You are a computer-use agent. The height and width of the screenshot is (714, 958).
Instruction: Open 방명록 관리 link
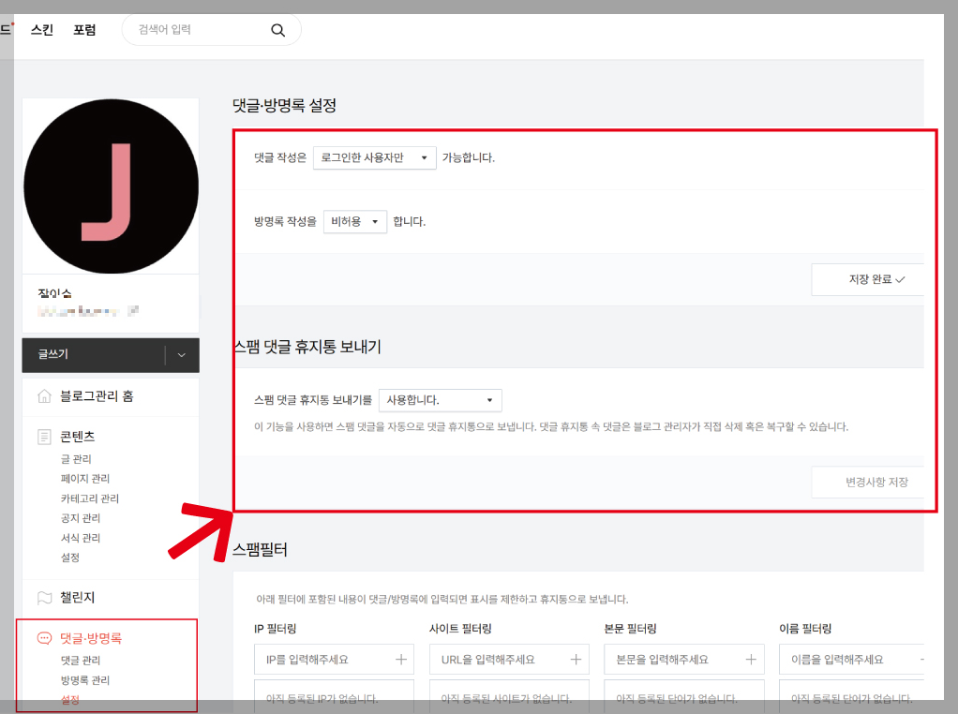pos(85,679)
